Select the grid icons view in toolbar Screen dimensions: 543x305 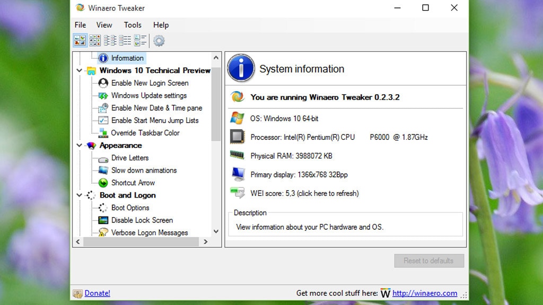pos(94,40)
